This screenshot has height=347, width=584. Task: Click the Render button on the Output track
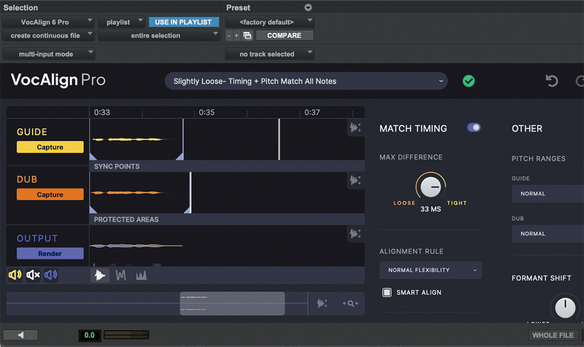click(x=50, y=253)
